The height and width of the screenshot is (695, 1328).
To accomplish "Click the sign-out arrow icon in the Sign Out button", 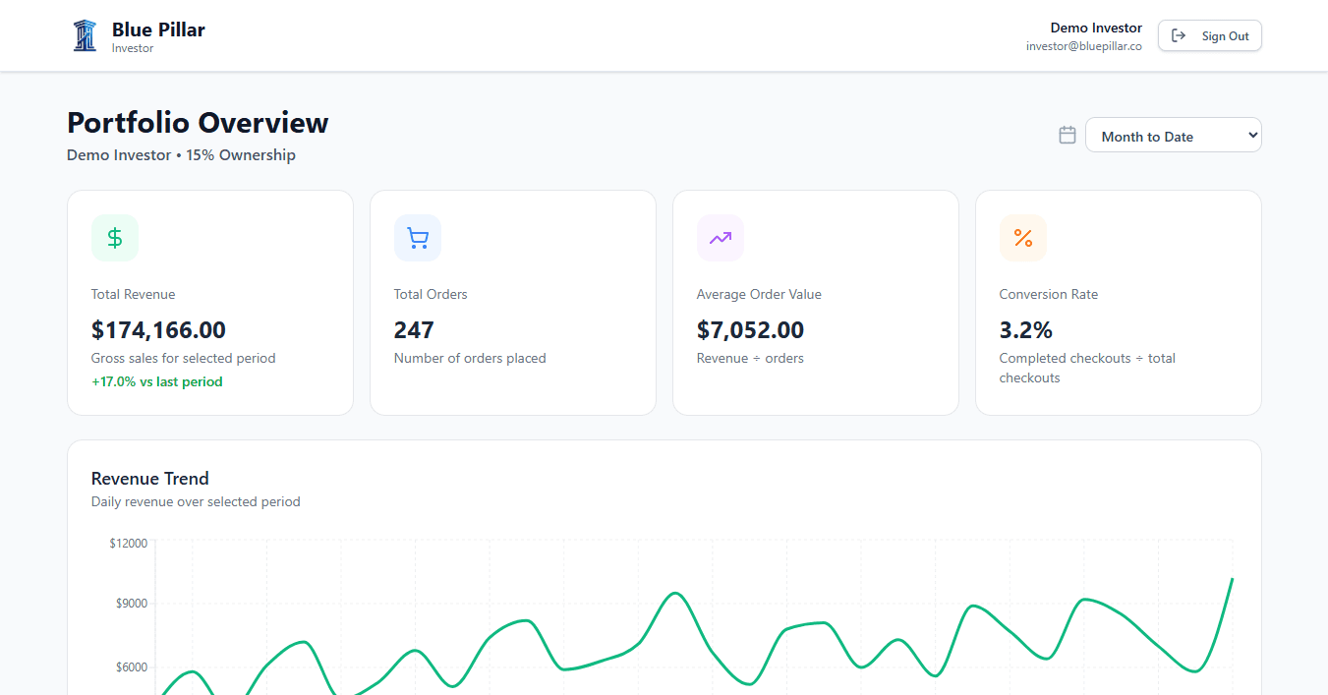I will pos(1181,34).
